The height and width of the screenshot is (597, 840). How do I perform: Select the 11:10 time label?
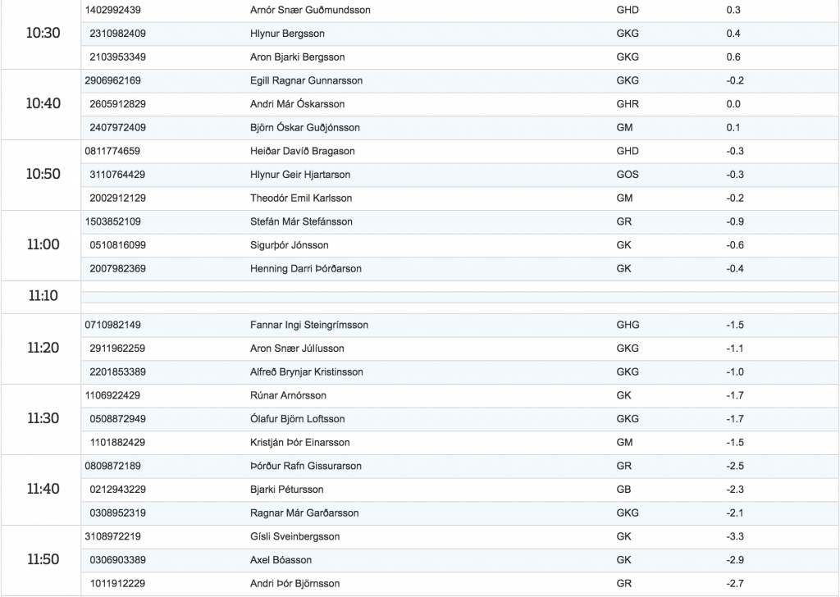43,295
